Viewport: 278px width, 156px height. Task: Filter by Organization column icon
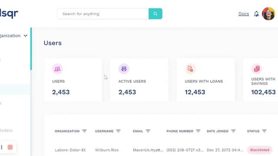(84, 131)
